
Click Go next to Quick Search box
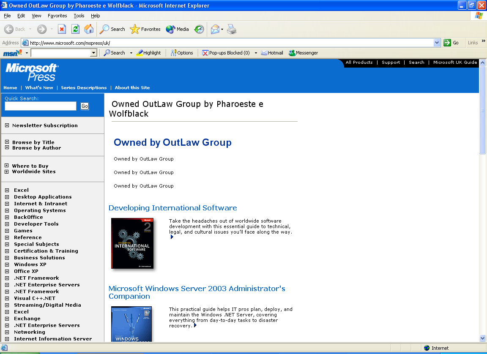pyautogui.click(x=85, y=106)
